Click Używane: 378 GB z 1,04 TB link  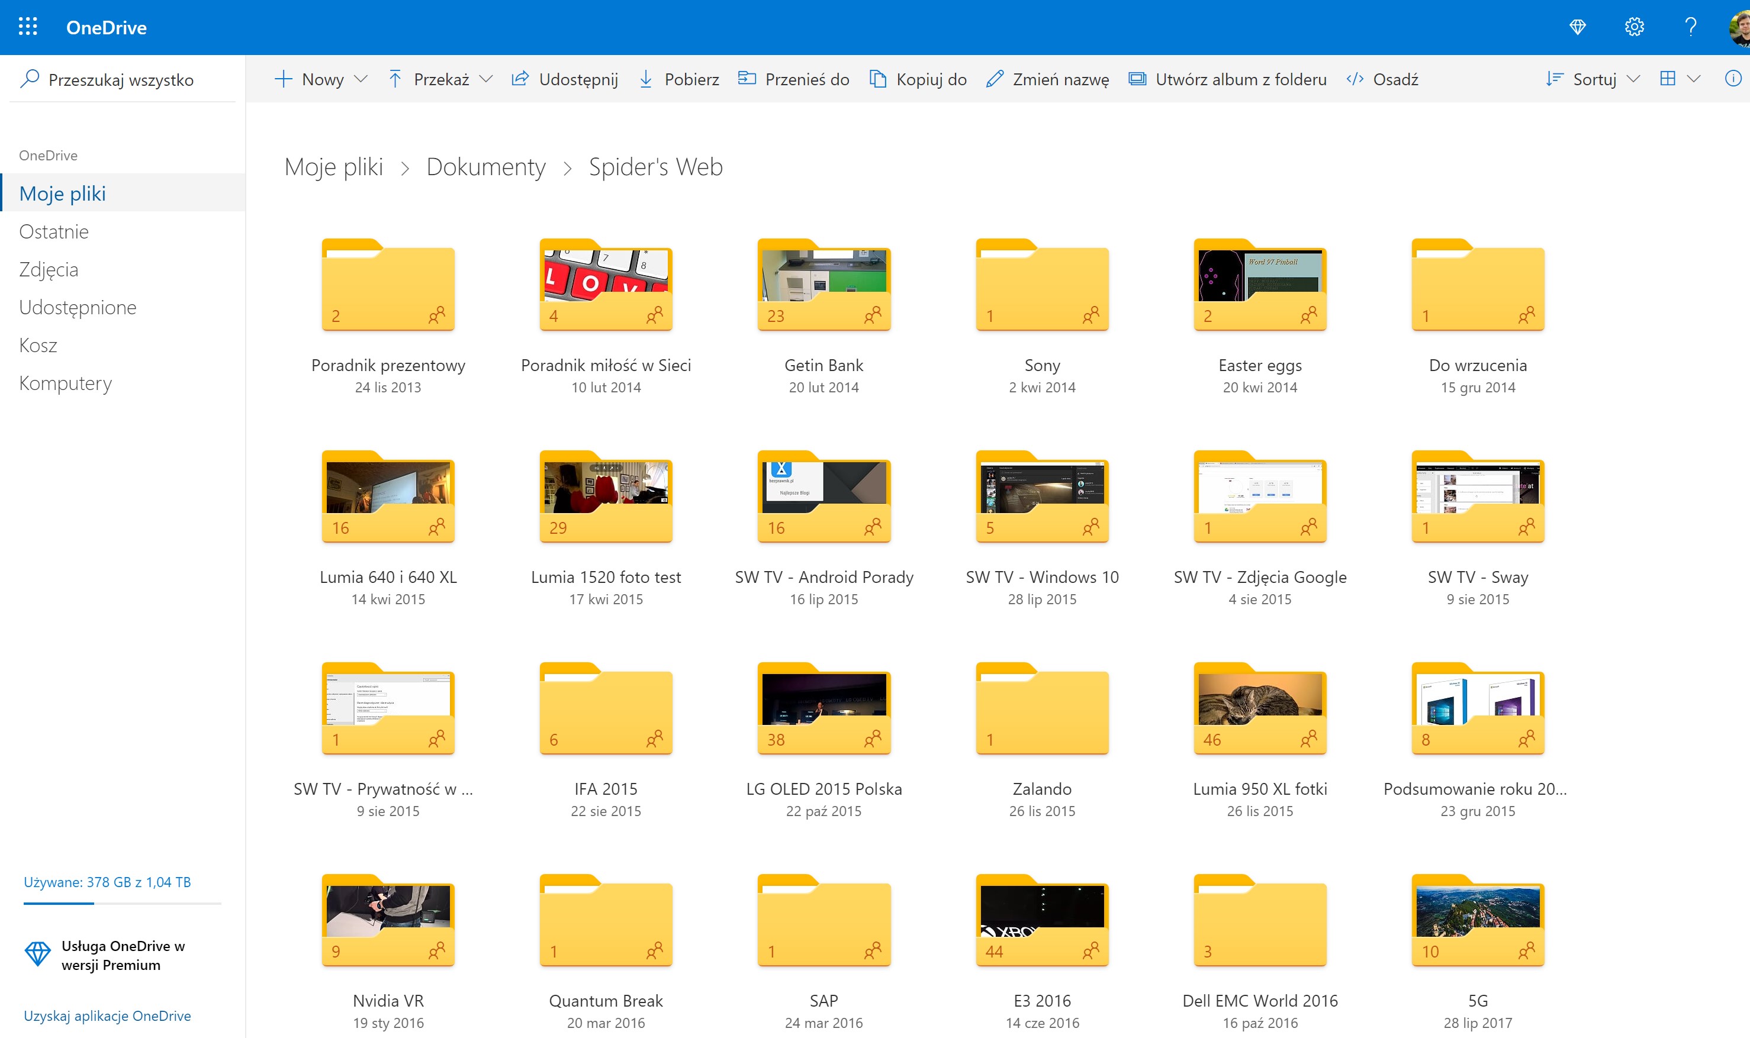point(107,882)
